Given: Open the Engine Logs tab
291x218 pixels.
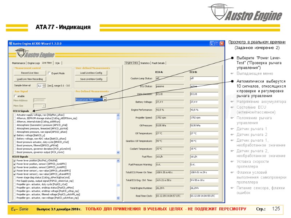Looking at the screenshot, I should tap(33, 63).
